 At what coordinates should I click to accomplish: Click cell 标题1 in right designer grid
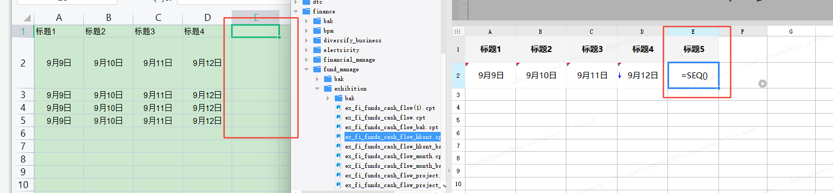click(491, 49)
